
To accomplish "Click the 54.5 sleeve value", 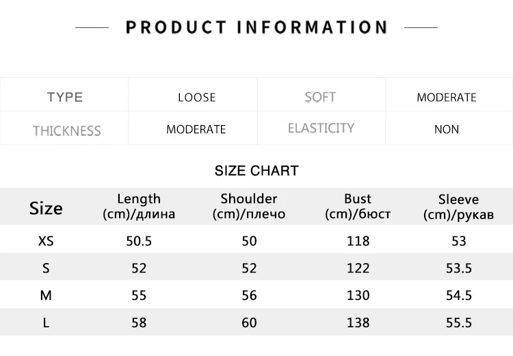I will coord(459,295).
